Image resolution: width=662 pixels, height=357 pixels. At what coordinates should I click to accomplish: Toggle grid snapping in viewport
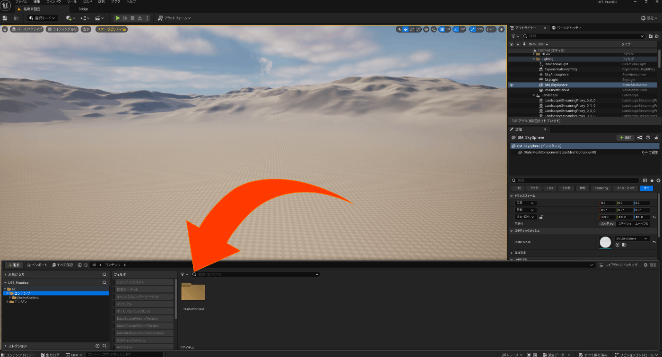click(442, 29)
